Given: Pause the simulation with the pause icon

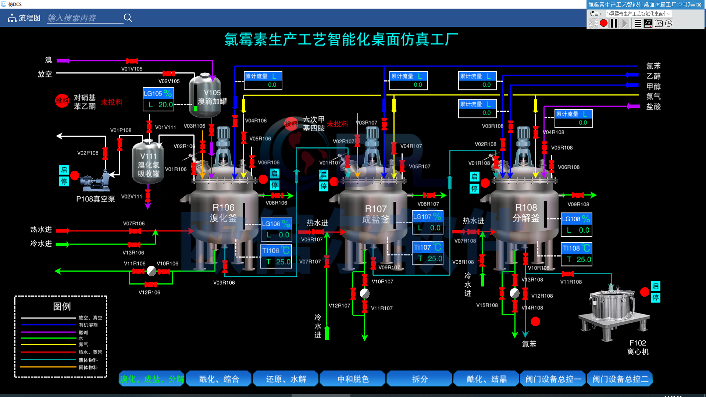Looking at the screenshot, I should 614,23.
